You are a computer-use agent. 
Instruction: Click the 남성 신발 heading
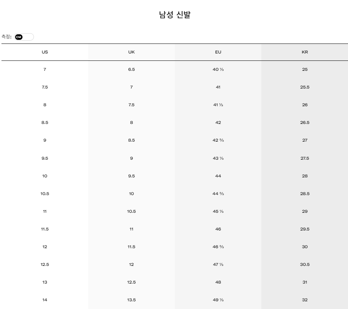coord(175,15)
